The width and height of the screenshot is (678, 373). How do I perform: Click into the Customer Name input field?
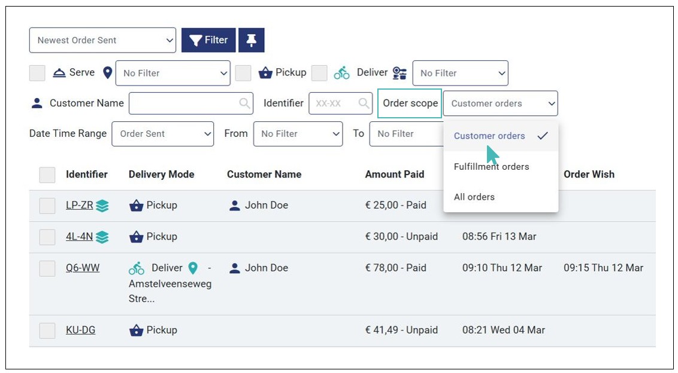point(183,103)
